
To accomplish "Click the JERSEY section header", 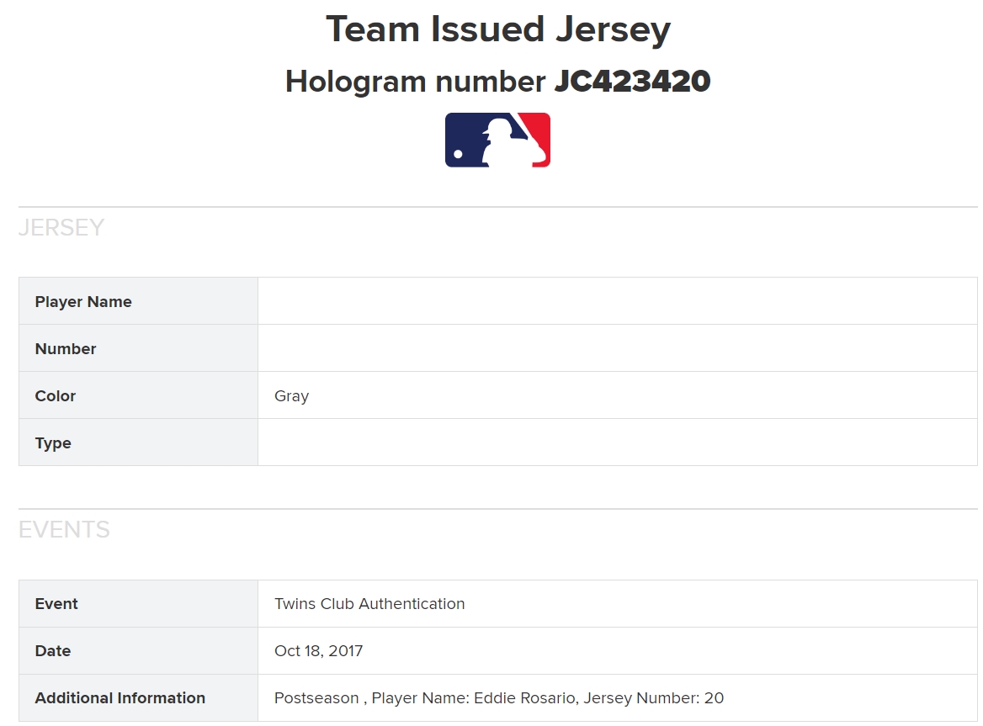I will pos(61,227).
